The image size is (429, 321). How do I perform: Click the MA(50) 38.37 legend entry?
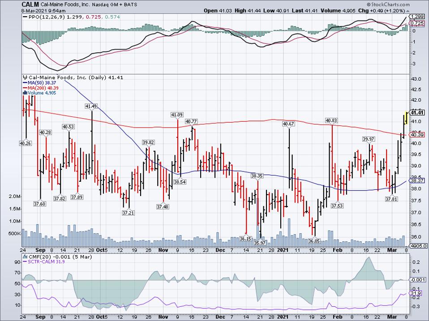[42, 83]
